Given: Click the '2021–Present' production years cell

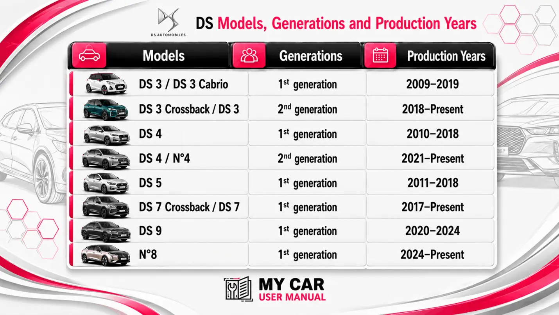Looking at the screenshot, I should click(430, 158).
